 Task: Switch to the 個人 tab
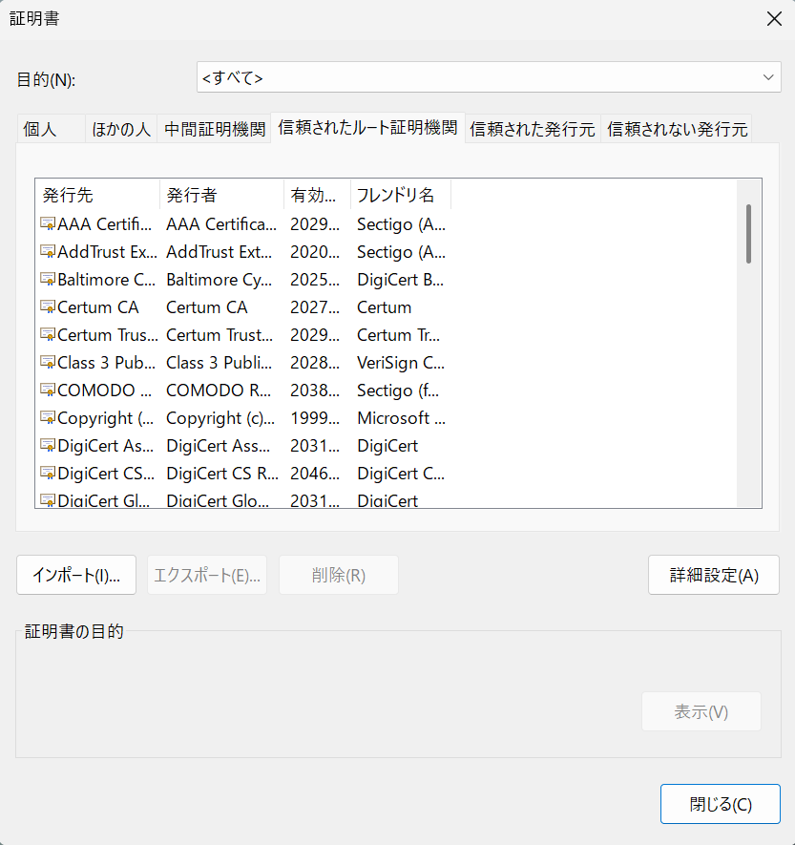pyautogui.click(x=51, y=129)
